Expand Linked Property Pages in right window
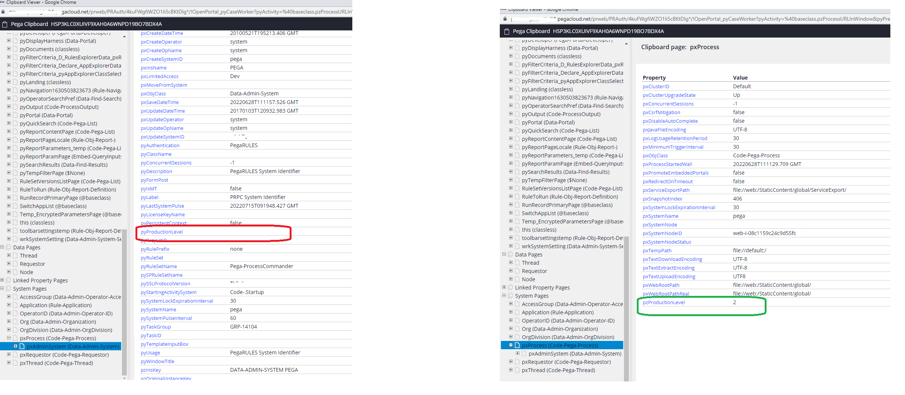The height and width of the screenshot is (395, 905). pos(504,287)
